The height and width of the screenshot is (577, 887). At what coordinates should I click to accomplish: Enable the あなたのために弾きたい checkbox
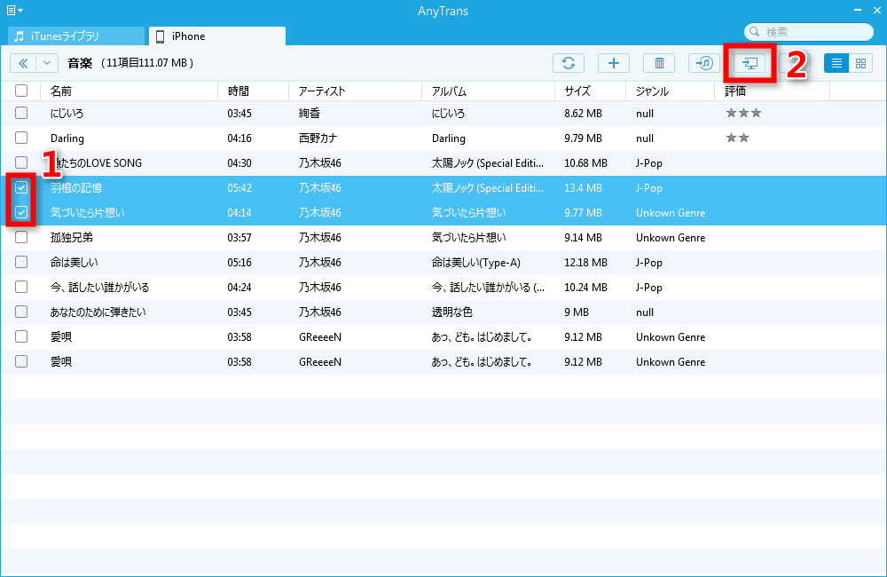21,312
